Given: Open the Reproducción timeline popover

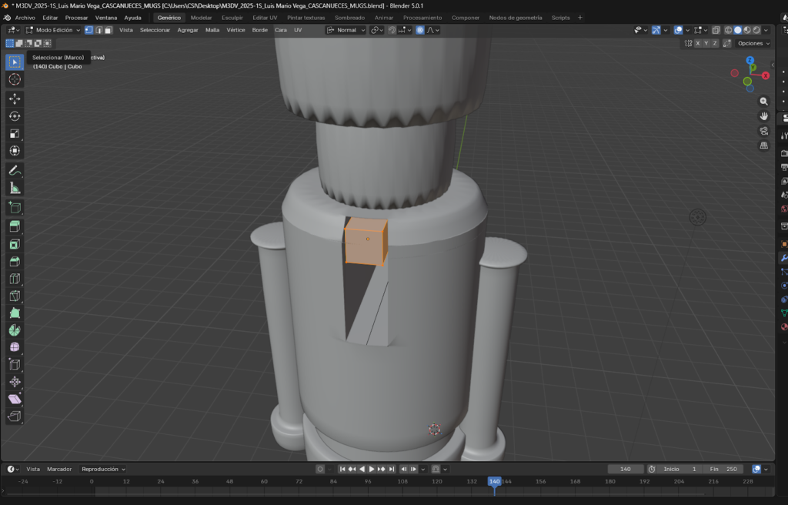Looking at the screenshot, I should tap(103, 469).
